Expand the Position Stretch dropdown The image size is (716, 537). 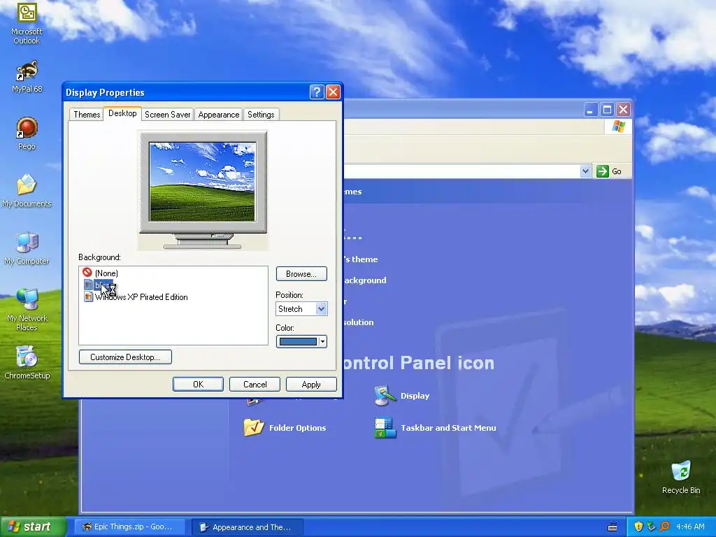pyautogui.click(x=321, y=308)
